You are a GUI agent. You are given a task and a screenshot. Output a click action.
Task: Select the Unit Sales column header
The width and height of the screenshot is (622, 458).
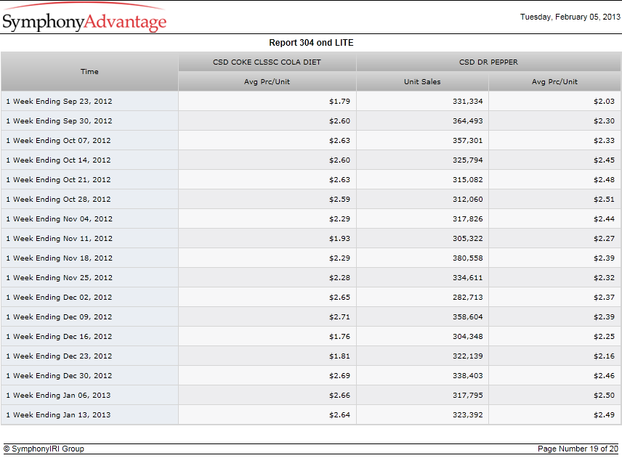click(x=422, y=81)
